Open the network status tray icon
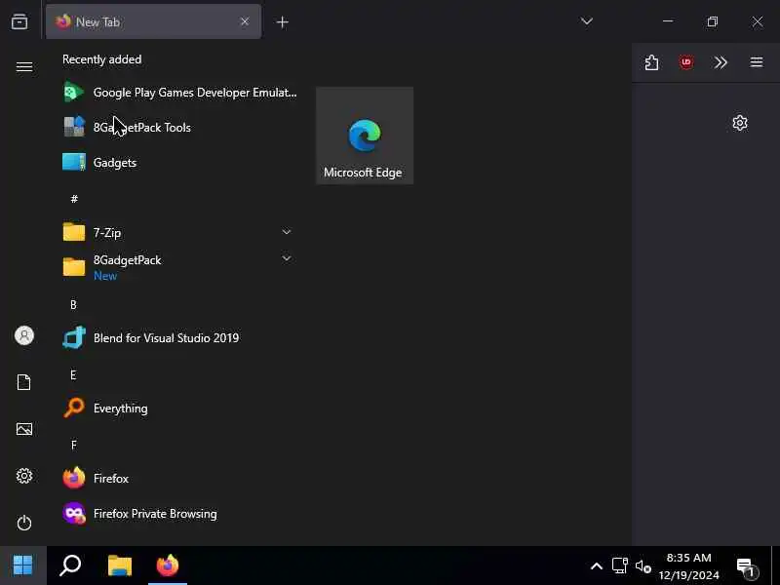 [x=620, y=566]
